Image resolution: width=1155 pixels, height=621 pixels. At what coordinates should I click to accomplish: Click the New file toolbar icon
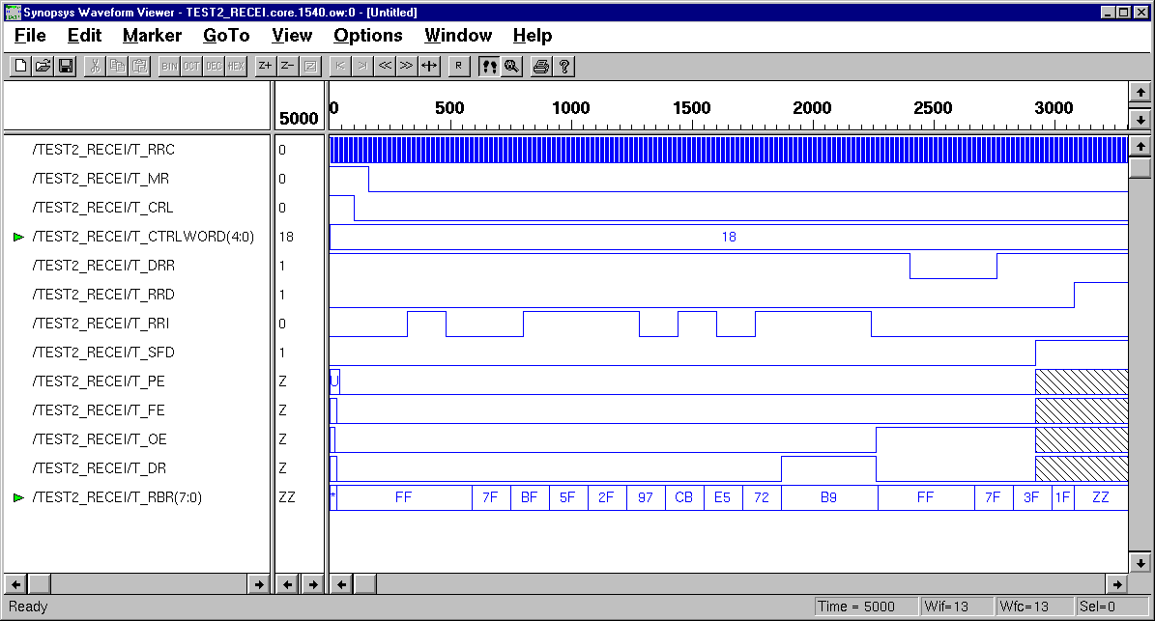[x=20, y=67]
